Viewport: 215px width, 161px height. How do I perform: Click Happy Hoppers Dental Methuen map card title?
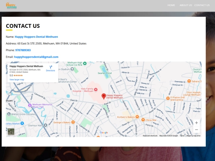tap(26, 66)
